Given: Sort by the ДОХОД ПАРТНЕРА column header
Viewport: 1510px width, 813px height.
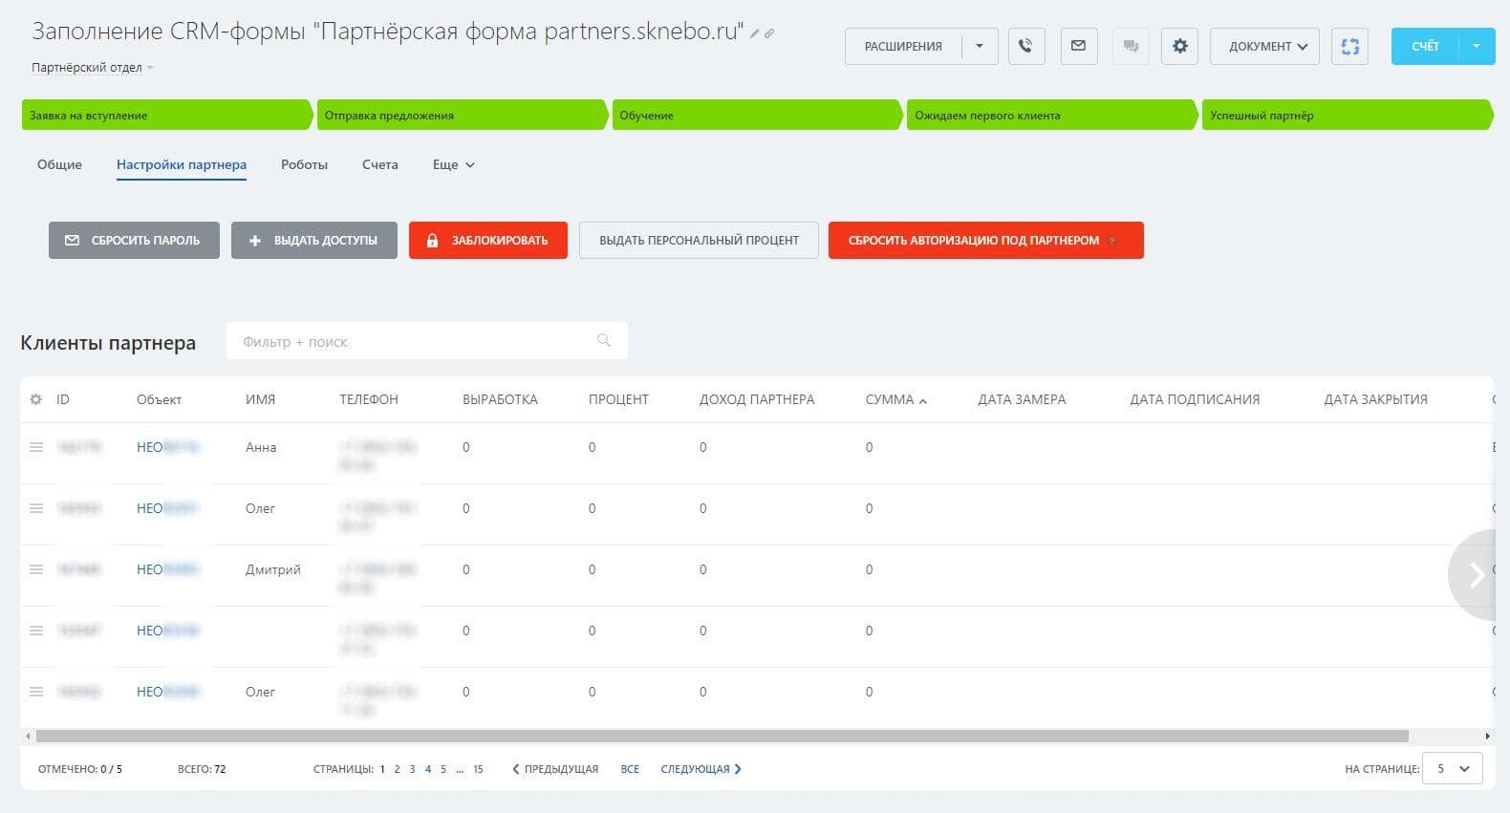Looking at the screenshot, I should point(757,399).
